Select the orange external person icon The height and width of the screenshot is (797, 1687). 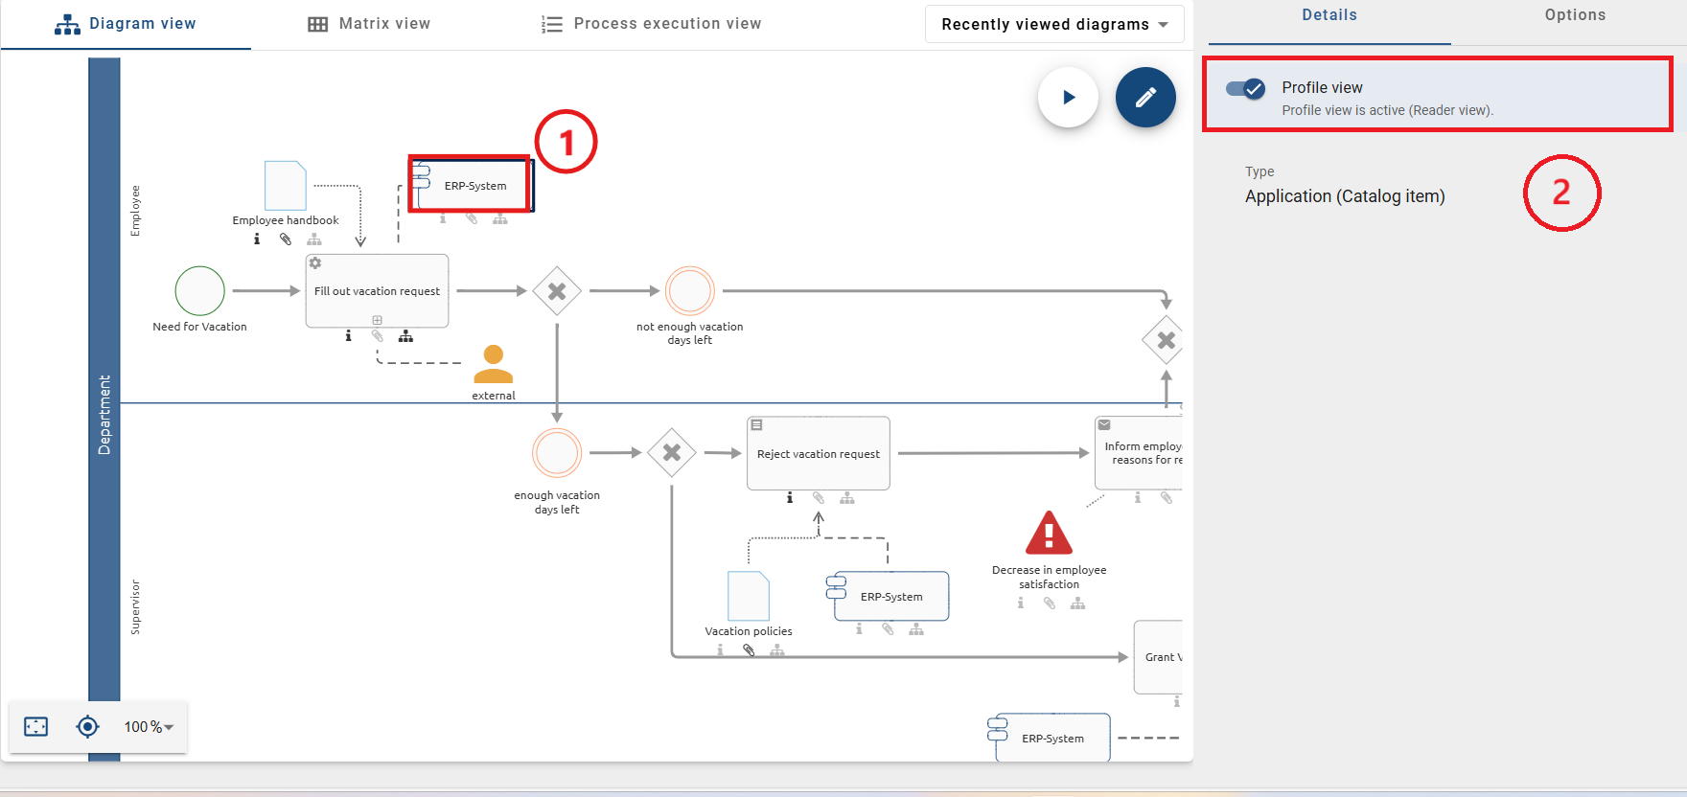[494, 365]
